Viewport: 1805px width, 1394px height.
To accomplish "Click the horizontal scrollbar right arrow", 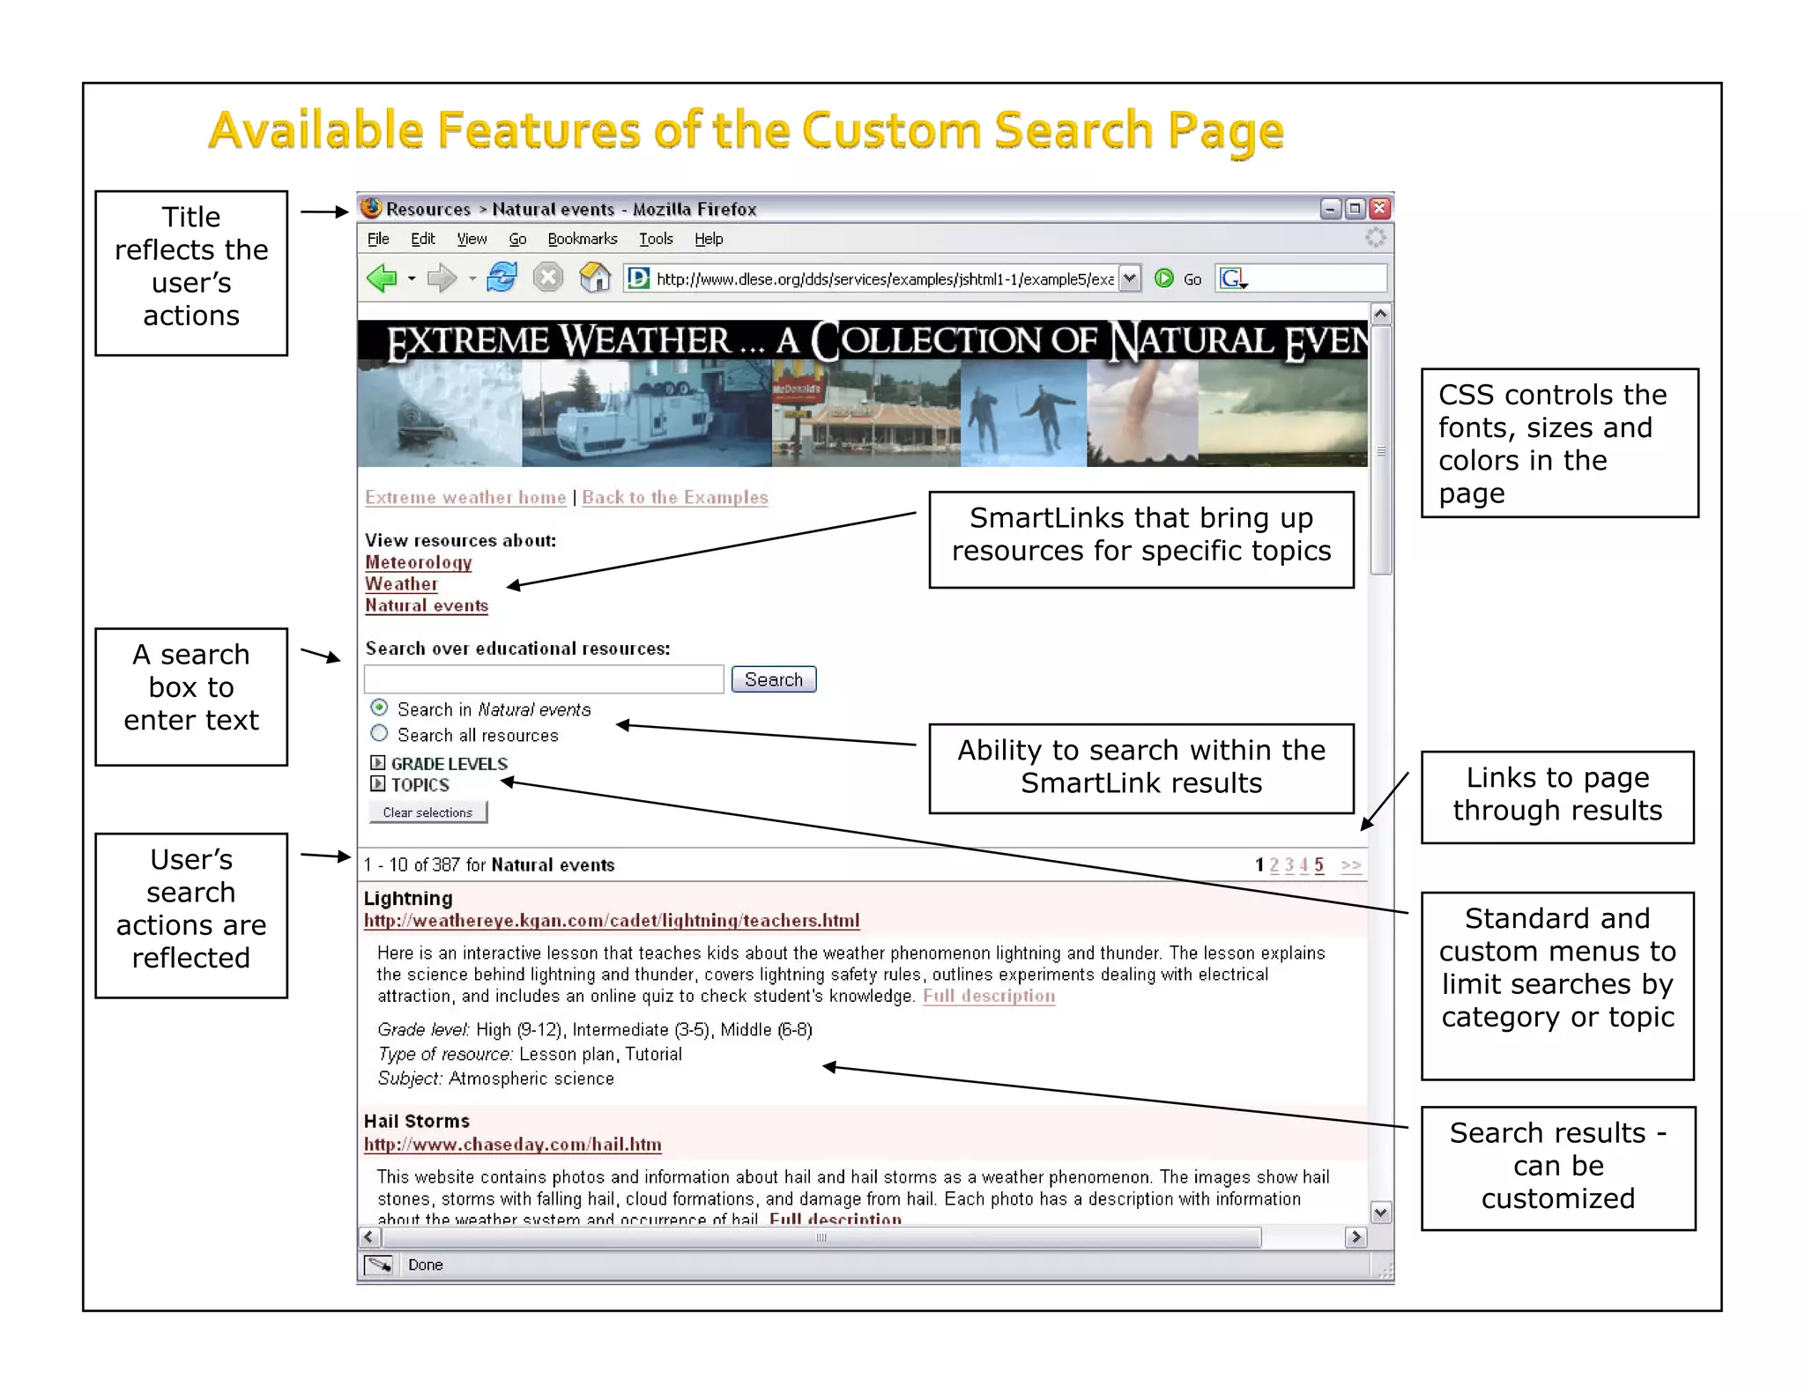I will tap(1356, 1237).
